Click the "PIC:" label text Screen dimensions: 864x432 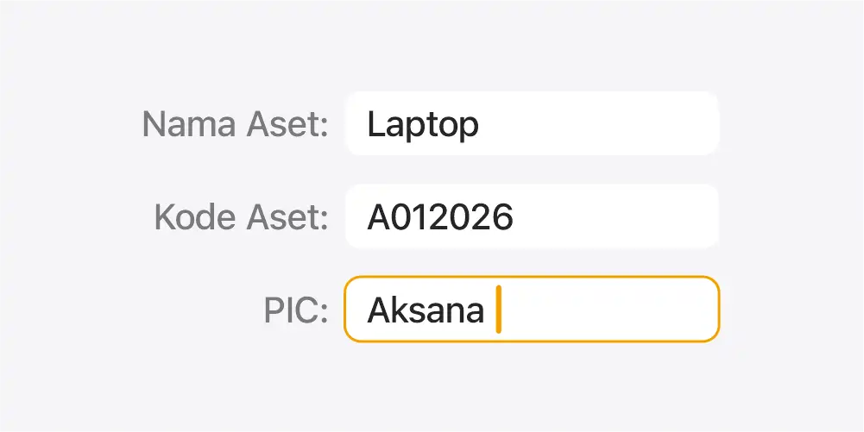[296, 310]
